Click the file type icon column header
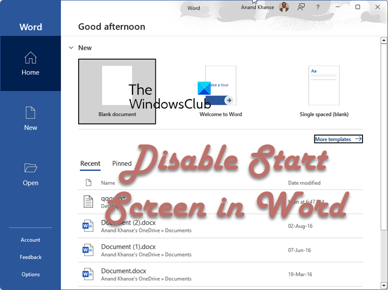Screen dimensions: 388x290 click(88, 183)
